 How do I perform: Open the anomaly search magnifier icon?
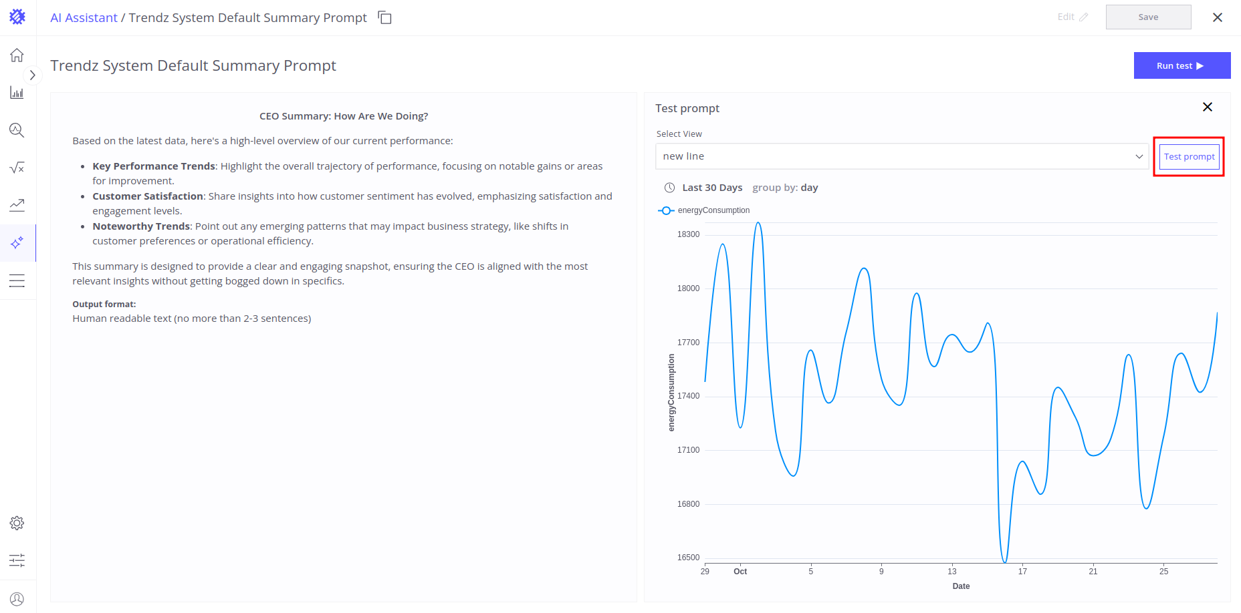pyautogui.click(x=17, y=130)
